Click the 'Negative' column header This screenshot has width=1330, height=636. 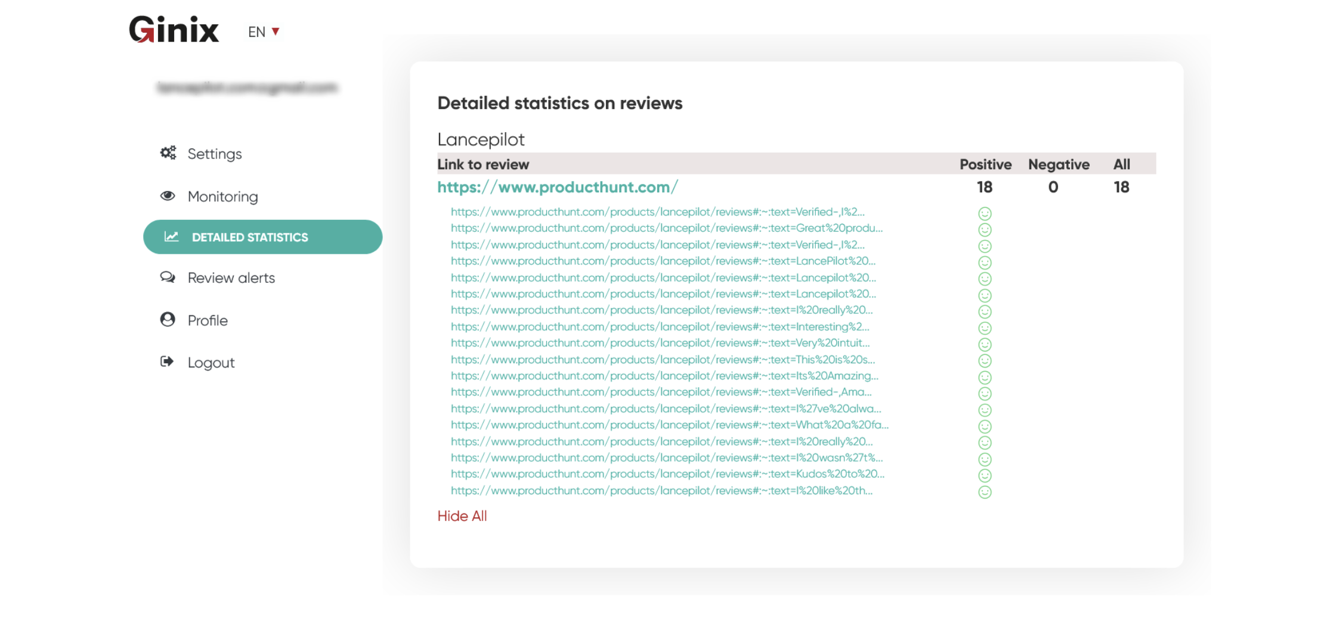pos(1059,164)
